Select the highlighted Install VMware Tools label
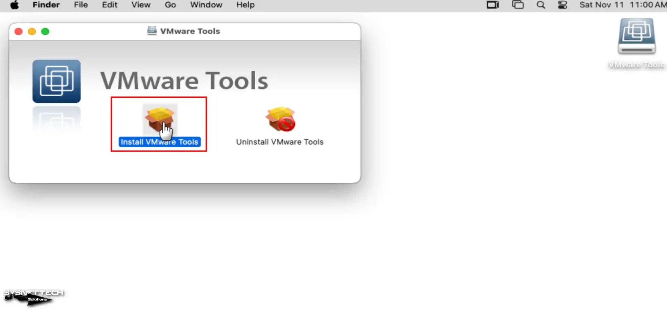Screen dimensions: 667x311 coord(159,142)
